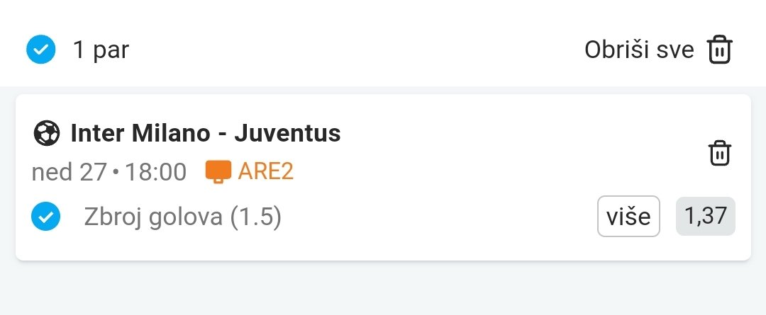The width and height of the screenshot is (766, 315).
Task: Click the blank space between 1 par and Obriši sve
Action: pyautogui.click(x=355, y=50)
